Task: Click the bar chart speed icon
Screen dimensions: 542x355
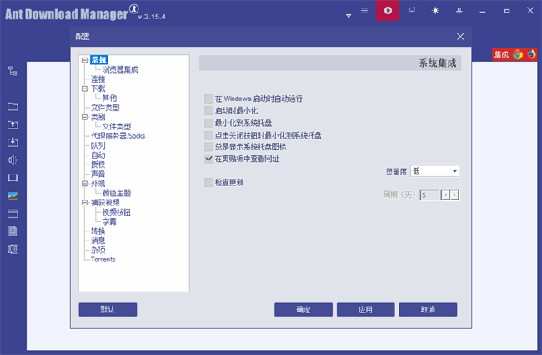Action: 411,11
